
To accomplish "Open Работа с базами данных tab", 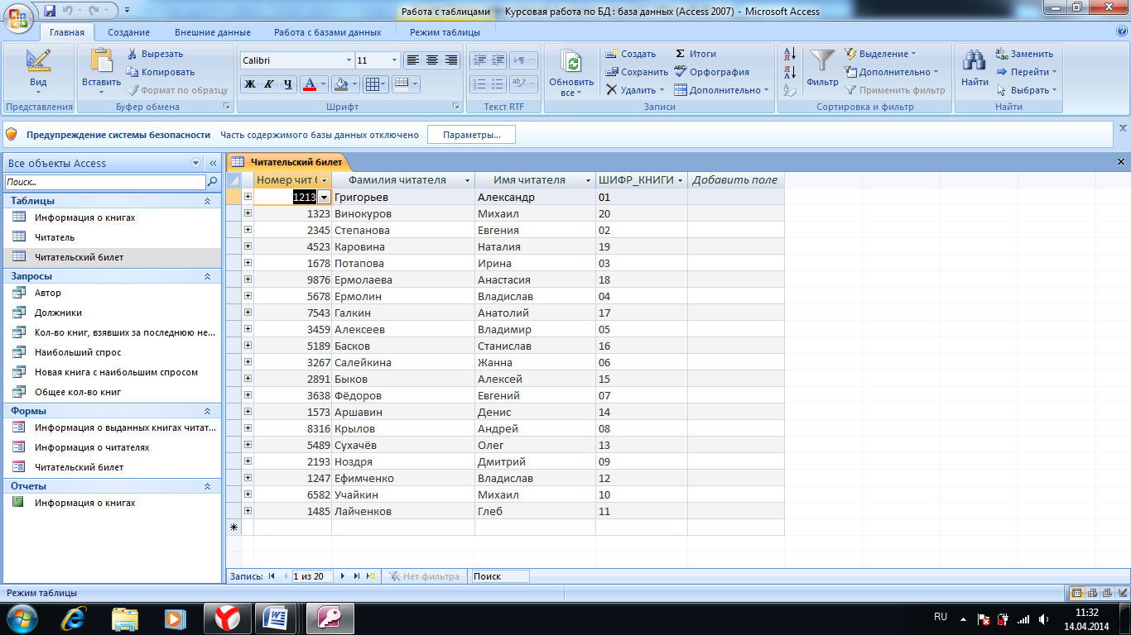I will click(328, 32).
